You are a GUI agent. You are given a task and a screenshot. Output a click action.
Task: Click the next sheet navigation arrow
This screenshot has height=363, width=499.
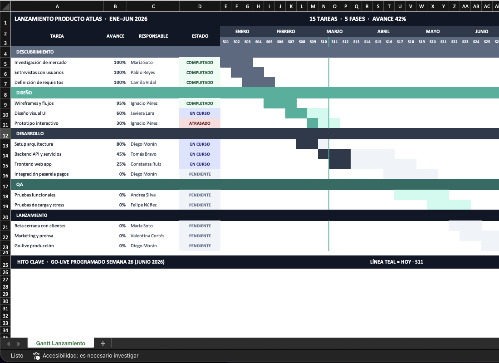coord(19,343)
